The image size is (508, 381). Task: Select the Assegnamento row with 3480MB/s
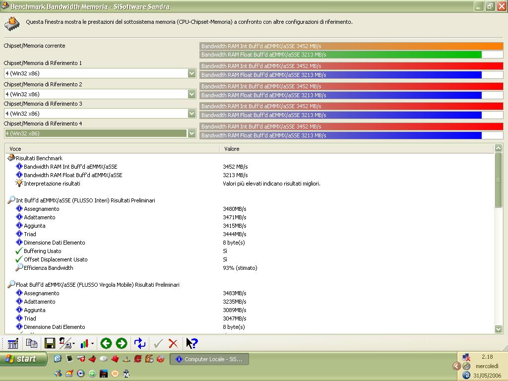click(x=42, y=209)
